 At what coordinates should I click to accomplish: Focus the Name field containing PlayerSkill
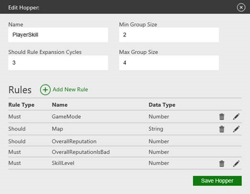(x=58, y=35)
